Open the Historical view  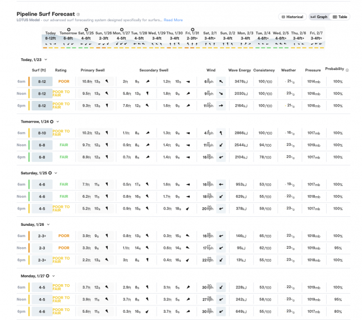(x=292, y=17)
